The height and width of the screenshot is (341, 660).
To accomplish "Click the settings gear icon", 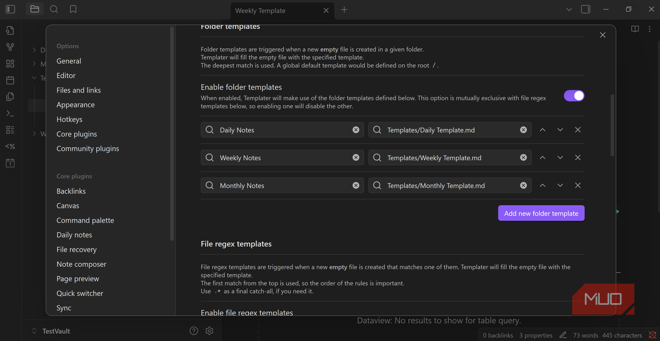I will click(x=209, y=331).
